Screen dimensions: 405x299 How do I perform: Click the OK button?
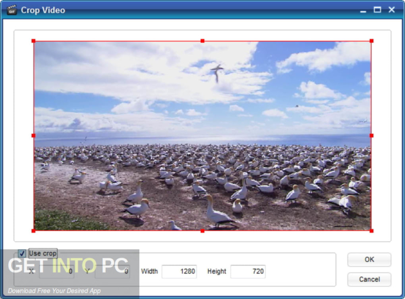tap(369, 259)
